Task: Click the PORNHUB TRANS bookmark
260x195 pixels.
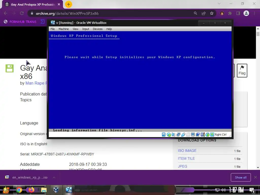Action: pyautogui.click(x=20, y=22)
